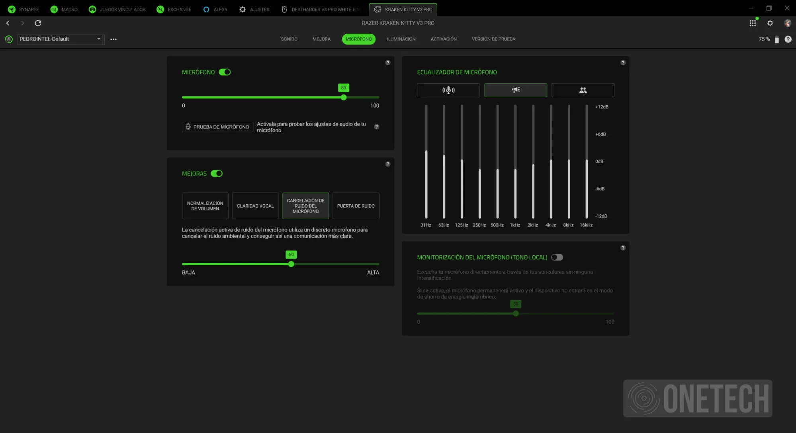The width and height of the screenshot is (796, 433).
Task: Click the 1kHz equalizer band slider
Action: [515, 162]
